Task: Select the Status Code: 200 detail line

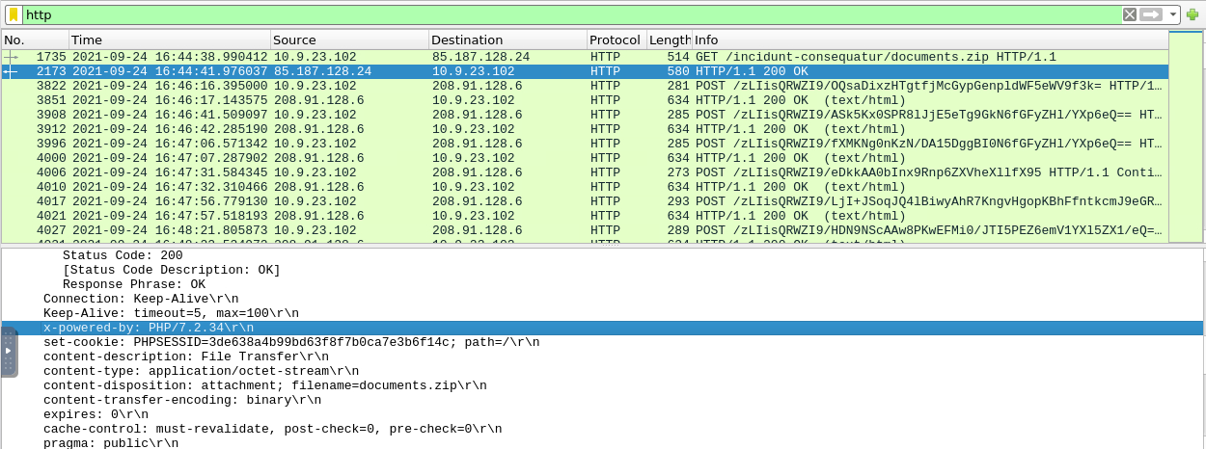Action: point(603,255)
